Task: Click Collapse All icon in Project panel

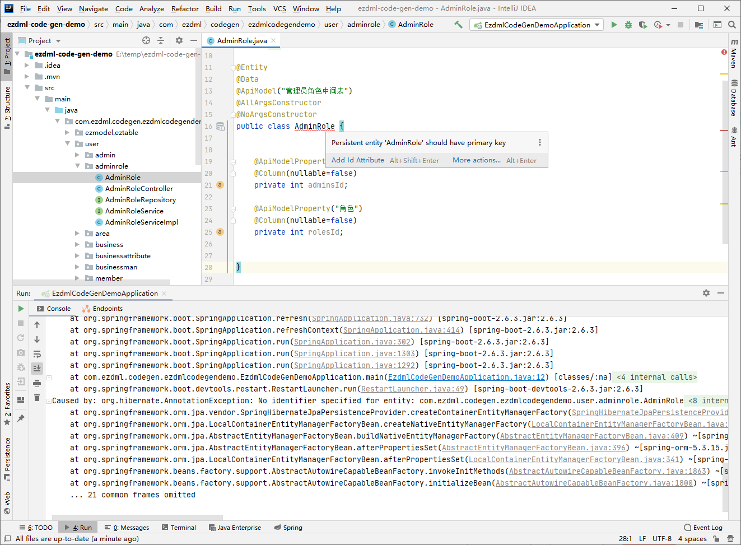Action: coord(161,40)
